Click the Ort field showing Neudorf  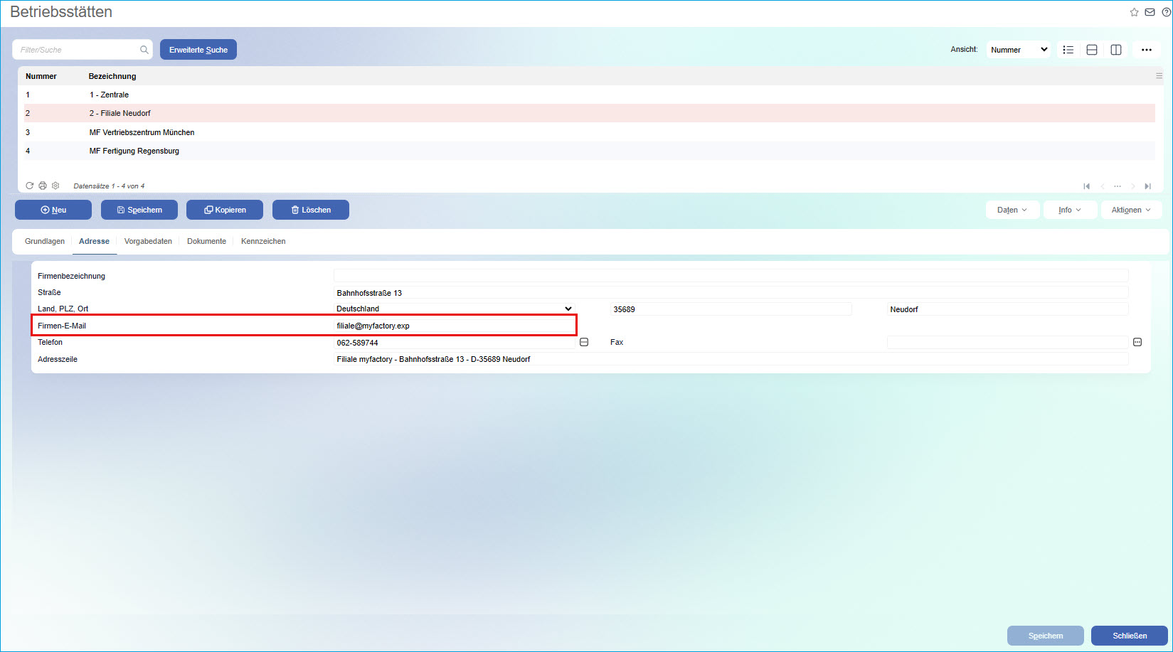1008,309
